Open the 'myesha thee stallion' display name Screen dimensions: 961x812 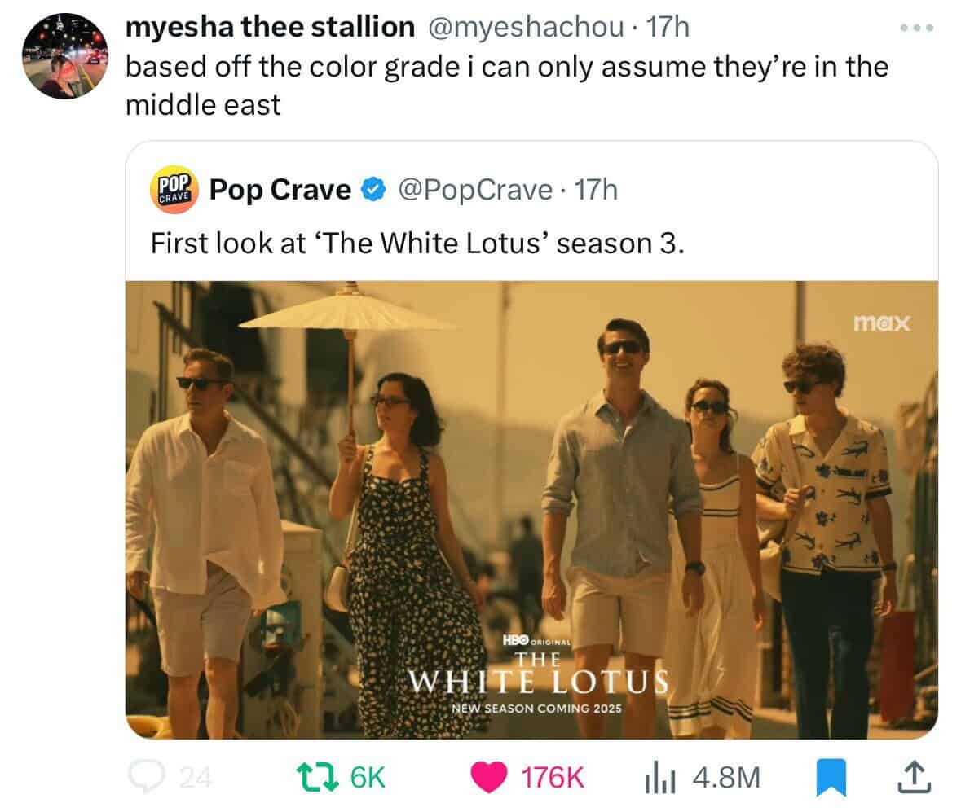269,28
